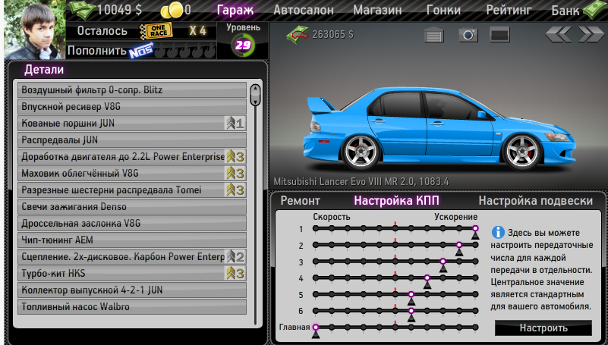Image resolution: width=608 pixels, height=345 pixels.
Task: Click the garage door icon
Action: pyautogui.click(x=433, y=35)
